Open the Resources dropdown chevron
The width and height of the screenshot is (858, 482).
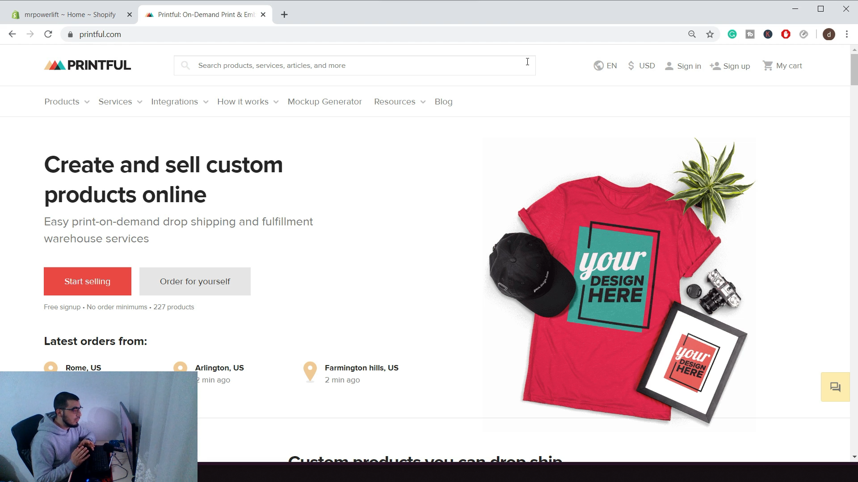[424, 102]
